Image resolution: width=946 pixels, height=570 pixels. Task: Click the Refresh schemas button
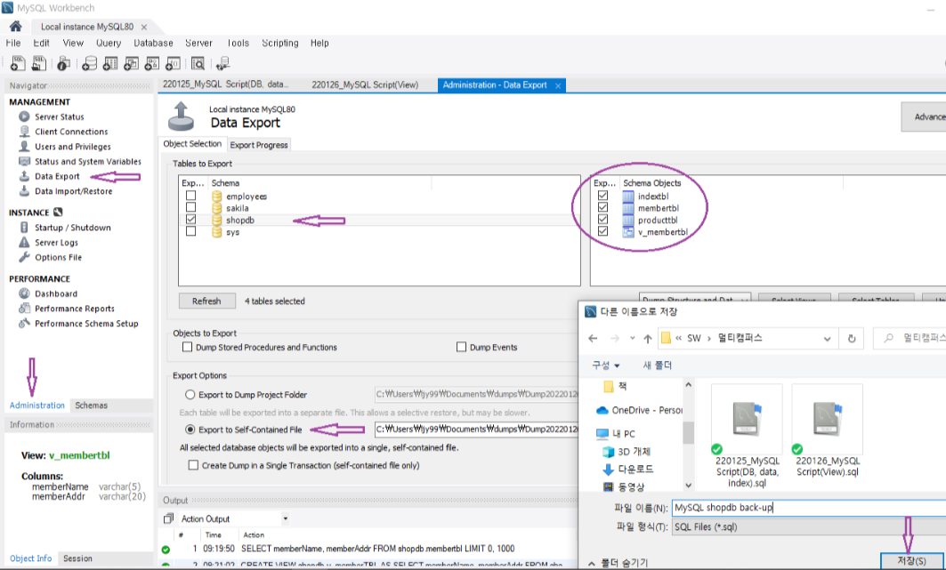(206, 301)
